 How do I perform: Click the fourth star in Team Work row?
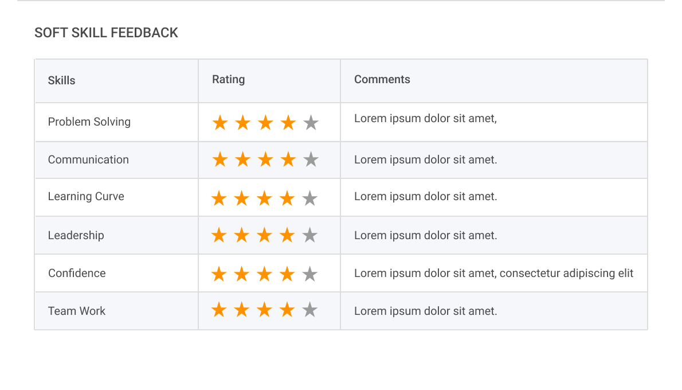(287, 310)
